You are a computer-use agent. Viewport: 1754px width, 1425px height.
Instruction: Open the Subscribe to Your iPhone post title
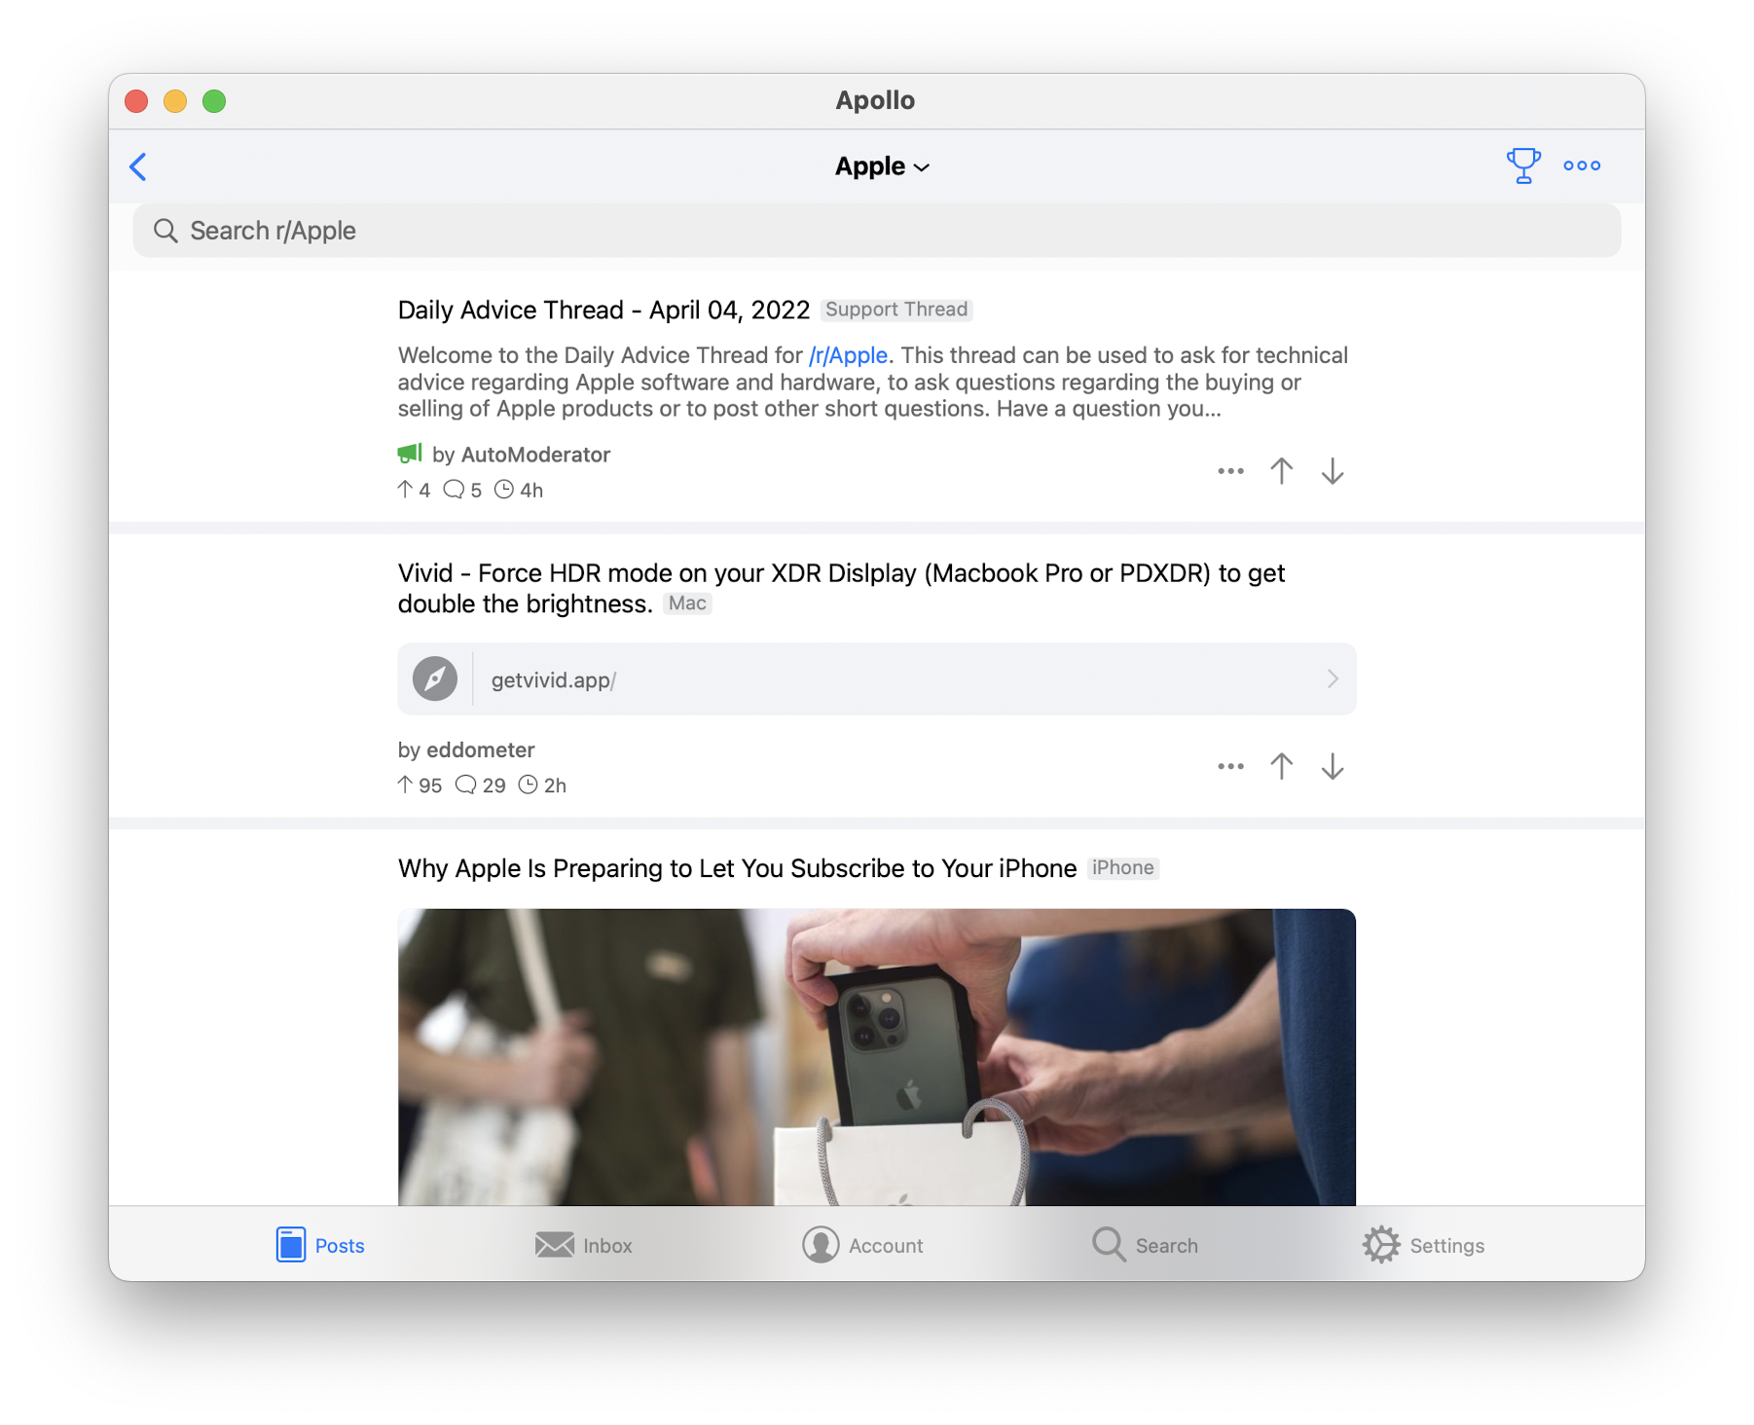click(737, 868)
